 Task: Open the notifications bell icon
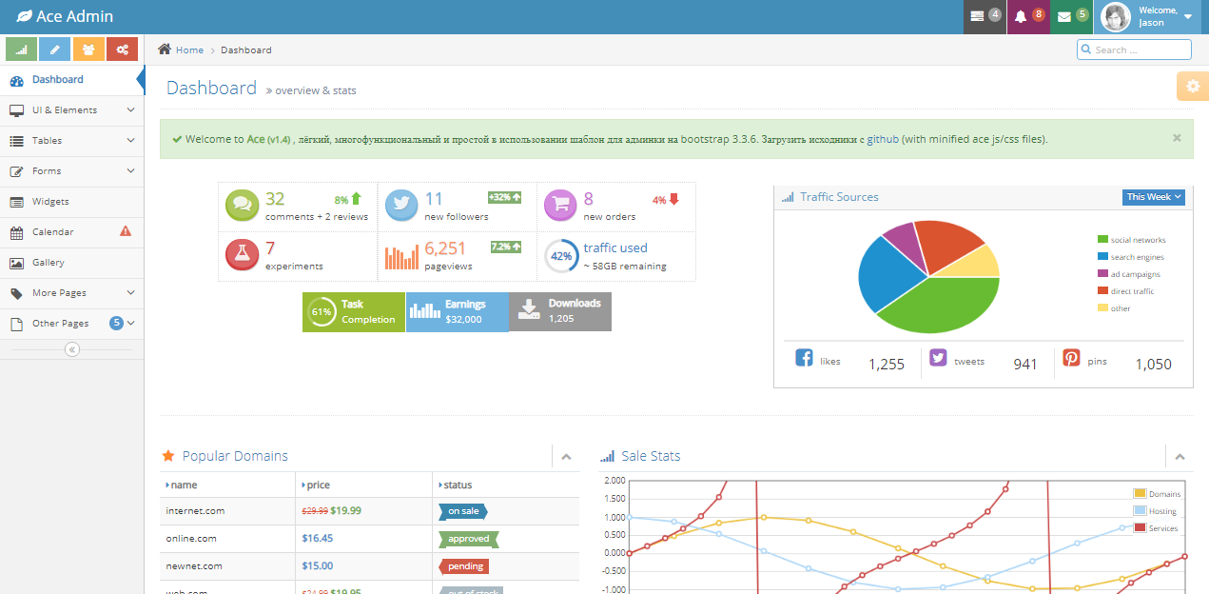[1028, 17]
